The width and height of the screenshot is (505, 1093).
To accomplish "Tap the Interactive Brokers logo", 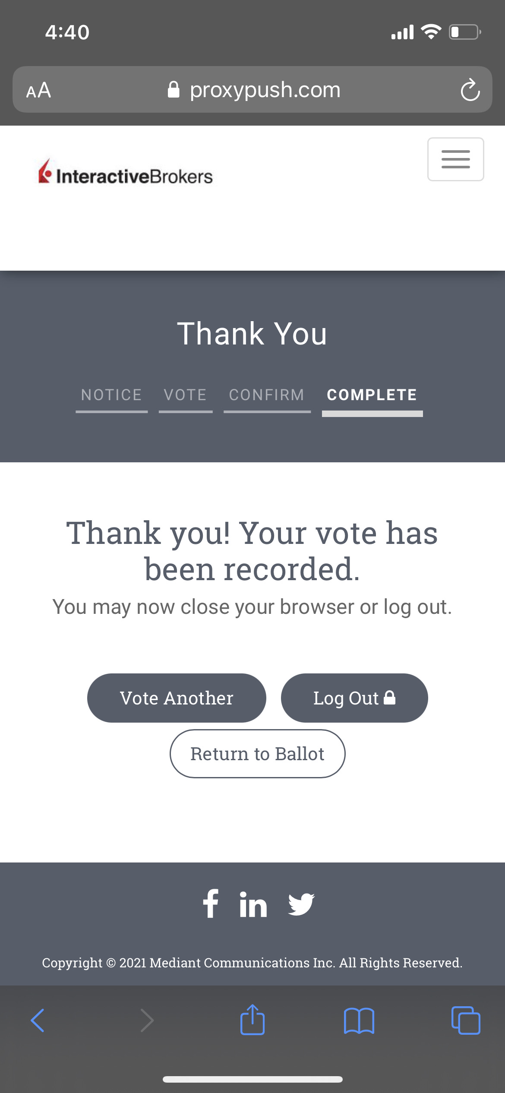I will (126, 173).
